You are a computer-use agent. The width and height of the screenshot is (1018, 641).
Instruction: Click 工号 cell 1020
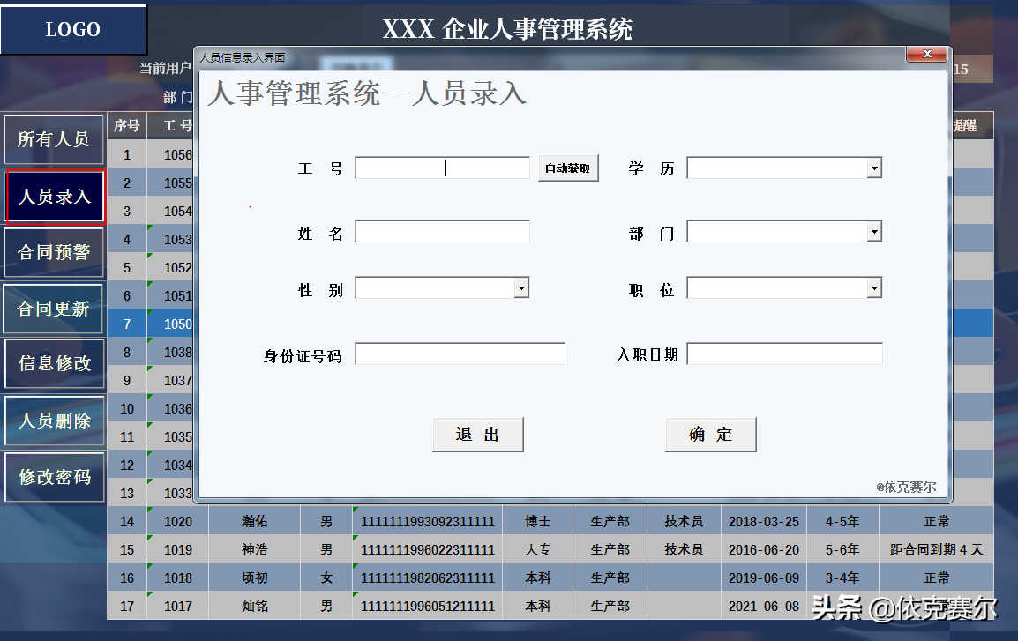[x=178, y=522]
